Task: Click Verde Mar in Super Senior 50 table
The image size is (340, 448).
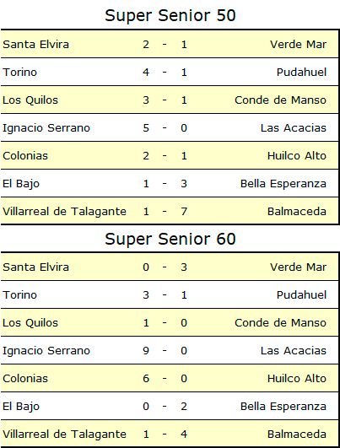Action: click(298, 44)
